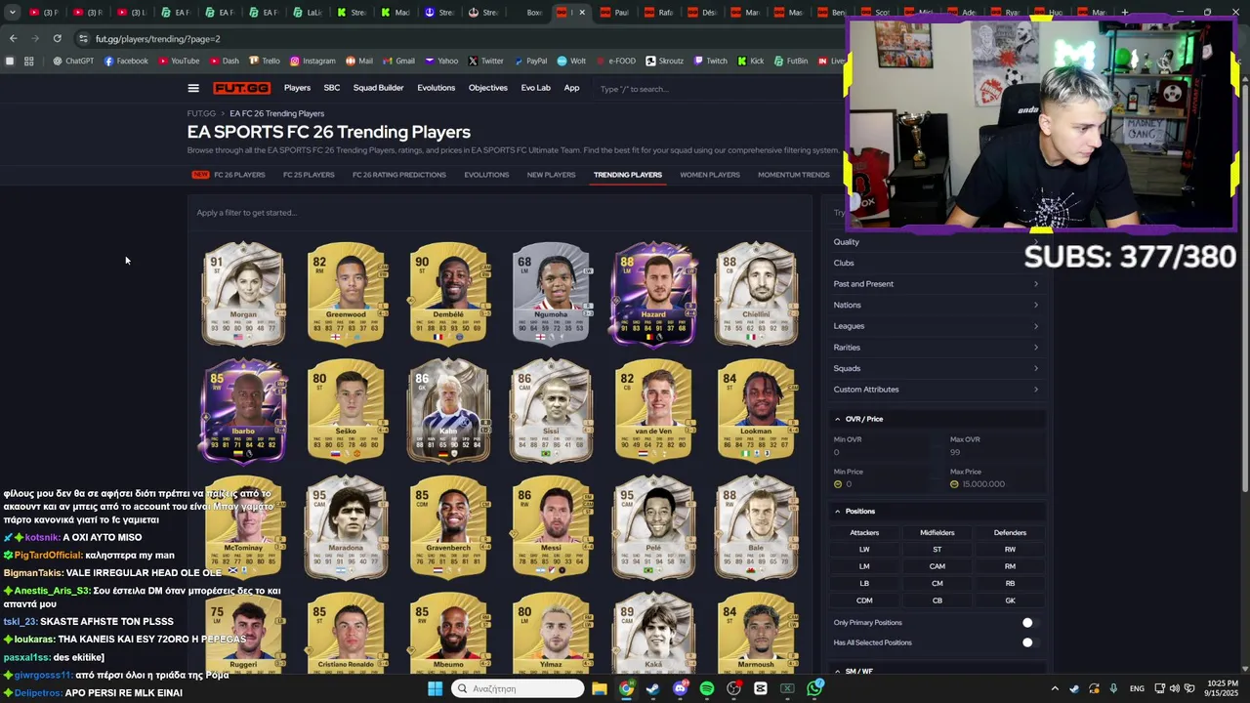1250x703 pixels.
Task: Switch to New Players tab
Action: pyautogui.click(x=551, y=175)
